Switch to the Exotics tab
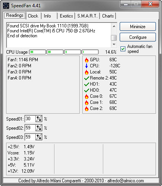 tap(66, 16)
